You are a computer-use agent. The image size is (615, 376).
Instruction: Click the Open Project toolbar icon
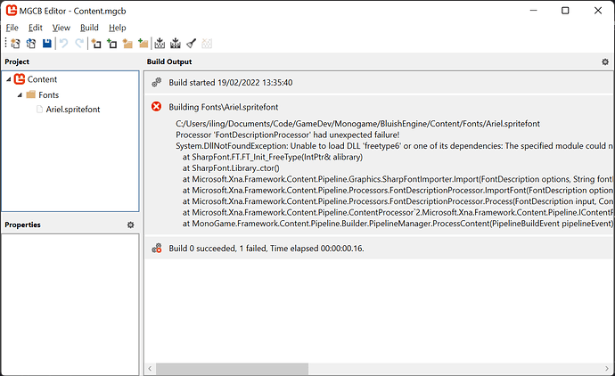tap(31, 44)
